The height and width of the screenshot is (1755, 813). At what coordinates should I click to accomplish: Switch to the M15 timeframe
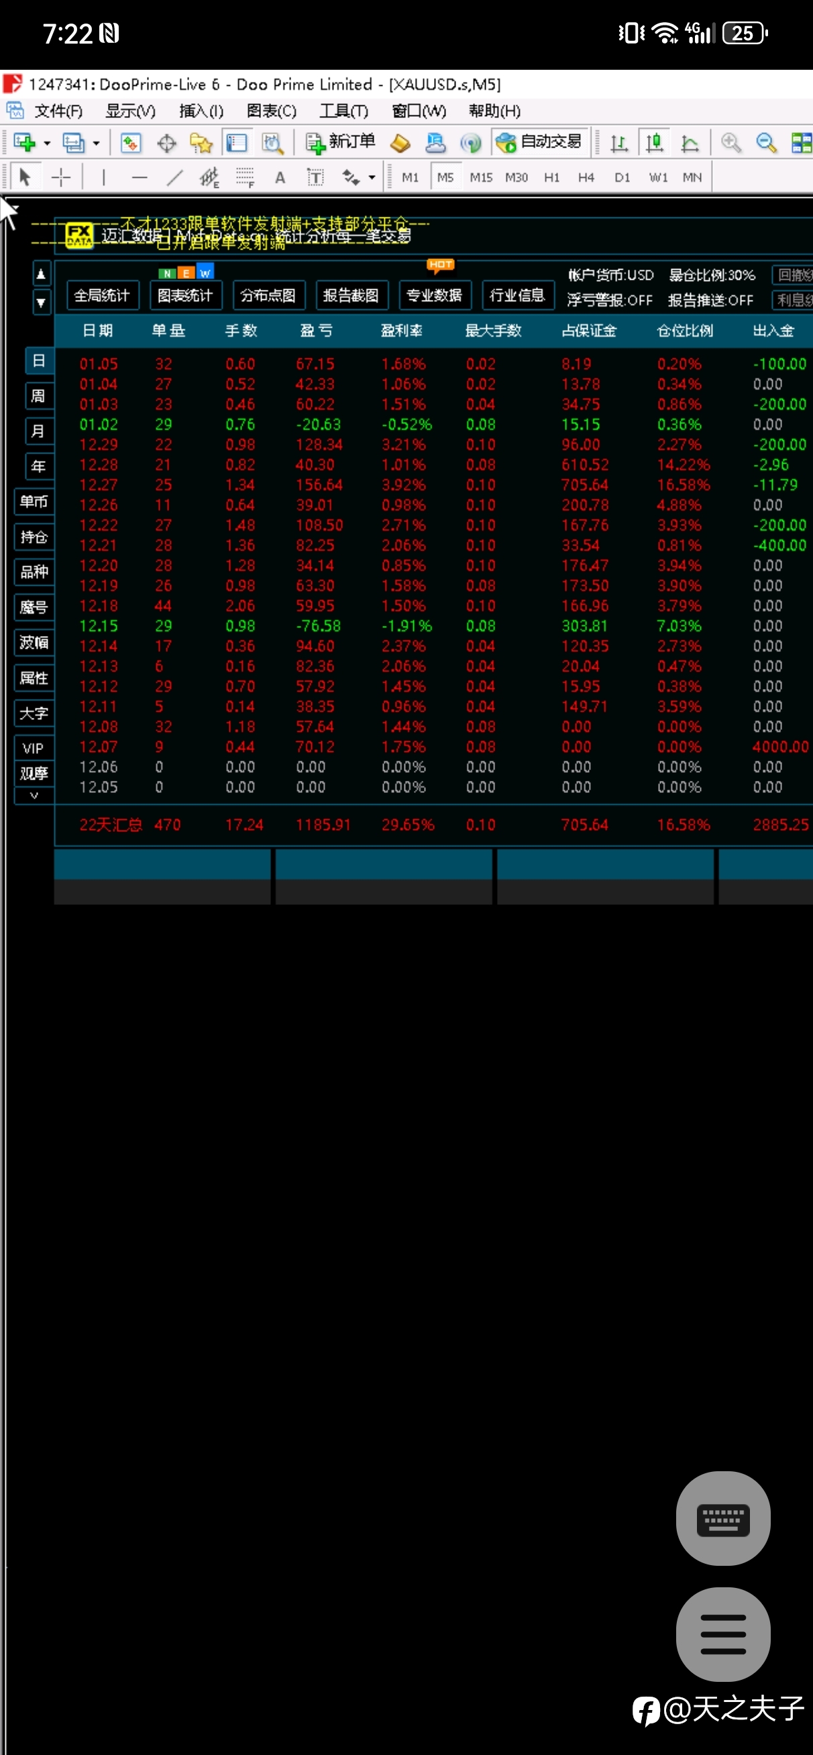coord(481,177)
